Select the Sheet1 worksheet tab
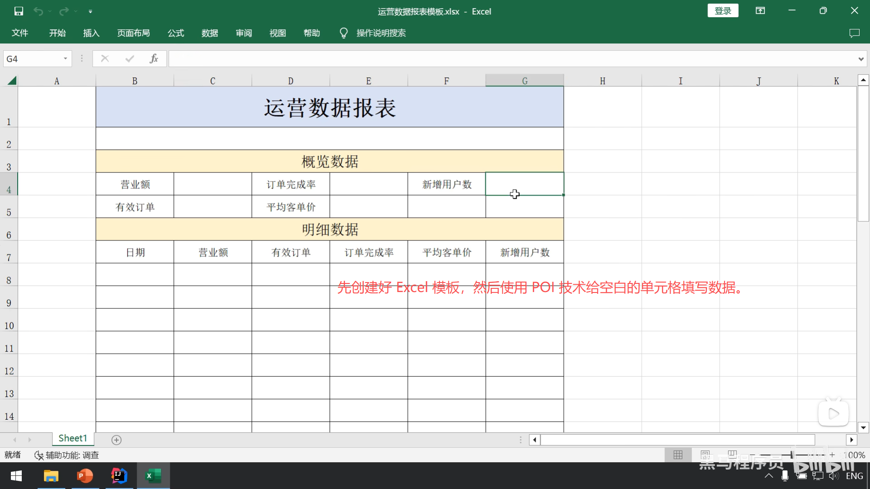Viewport: 870px width, 489px height. (x=72, y=438)
